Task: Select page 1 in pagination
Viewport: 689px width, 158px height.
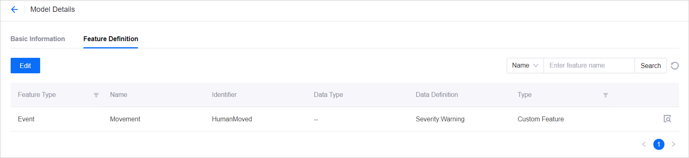Action: (659, 144)
